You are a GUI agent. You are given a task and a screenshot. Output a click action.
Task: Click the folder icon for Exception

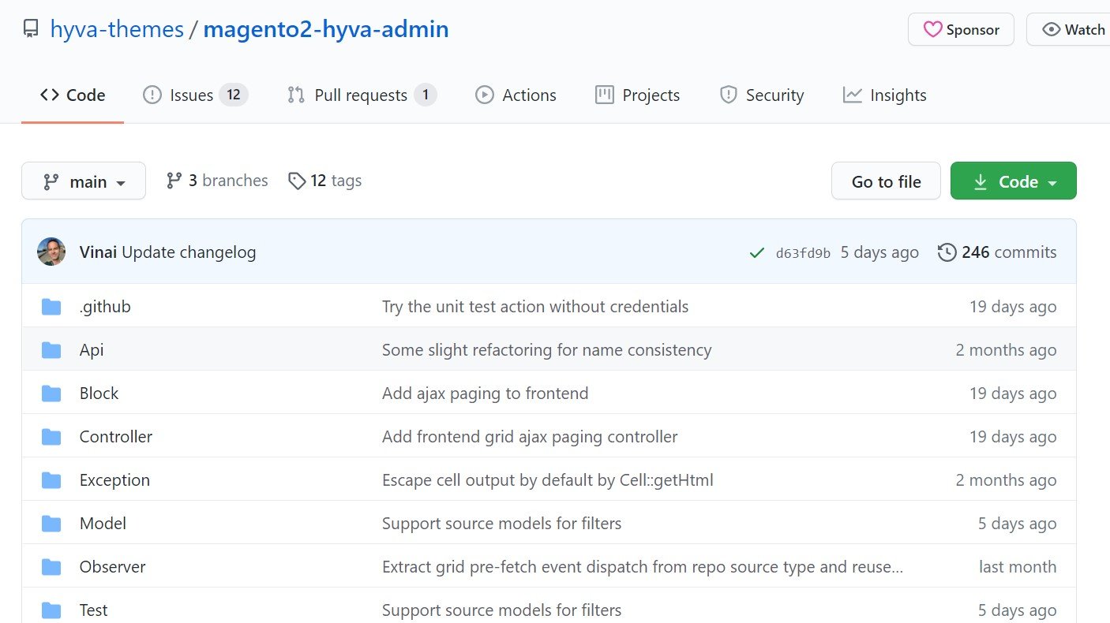click(51, 480)
